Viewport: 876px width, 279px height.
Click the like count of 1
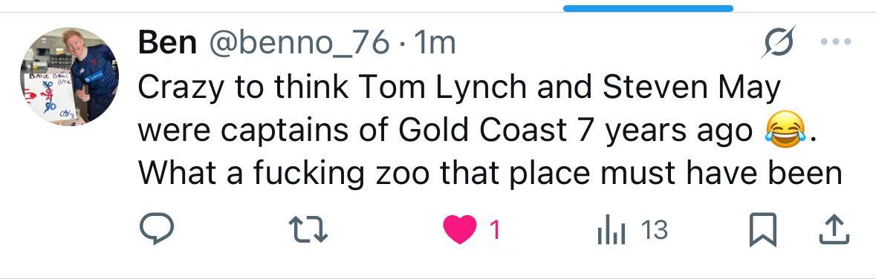pyautogui.click(x=494, y=230)
